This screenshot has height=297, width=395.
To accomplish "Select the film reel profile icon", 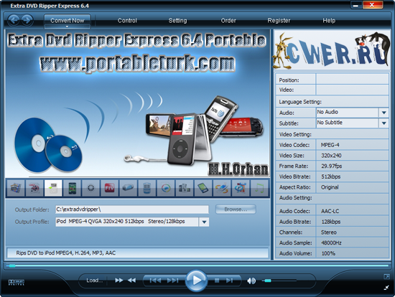I will 90,188.
